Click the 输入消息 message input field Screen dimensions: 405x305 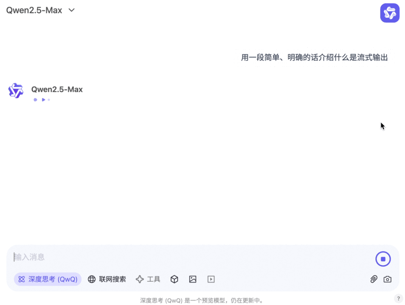pos(191,257)
